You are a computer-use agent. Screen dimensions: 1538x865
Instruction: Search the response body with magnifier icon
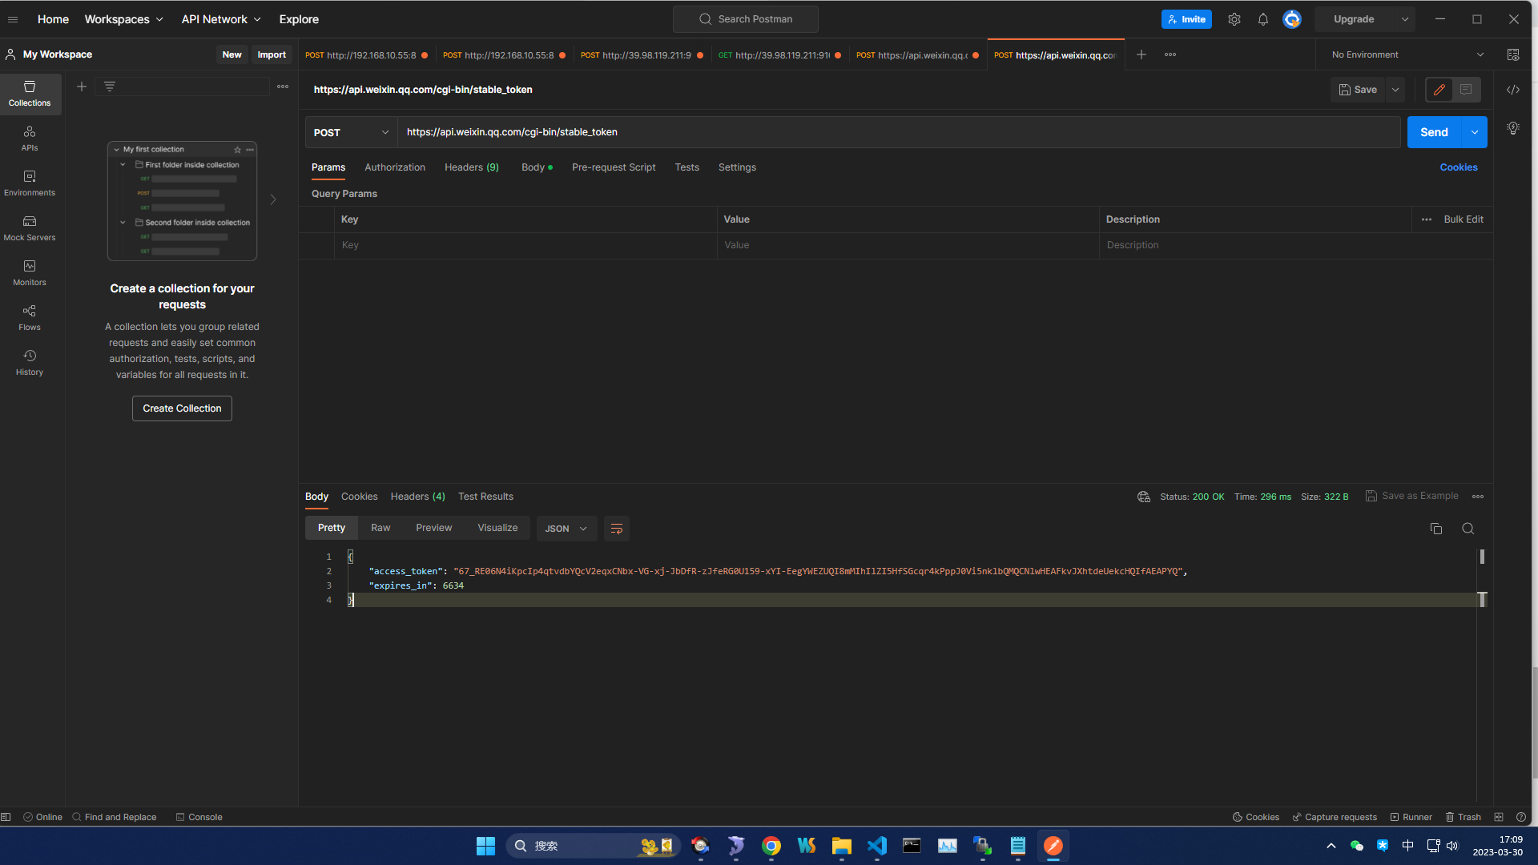pyautogui.click(x=1468, y=529)
